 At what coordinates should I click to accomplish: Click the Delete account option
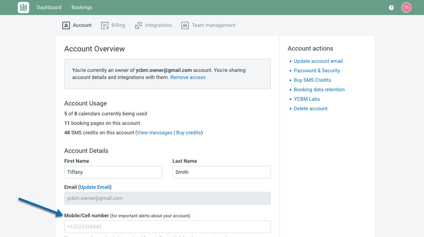pyautogui.click(x=311, y=108)
